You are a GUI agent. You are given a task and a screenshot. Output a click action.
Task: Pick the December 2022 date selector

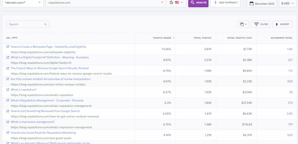tap(262, 3)
